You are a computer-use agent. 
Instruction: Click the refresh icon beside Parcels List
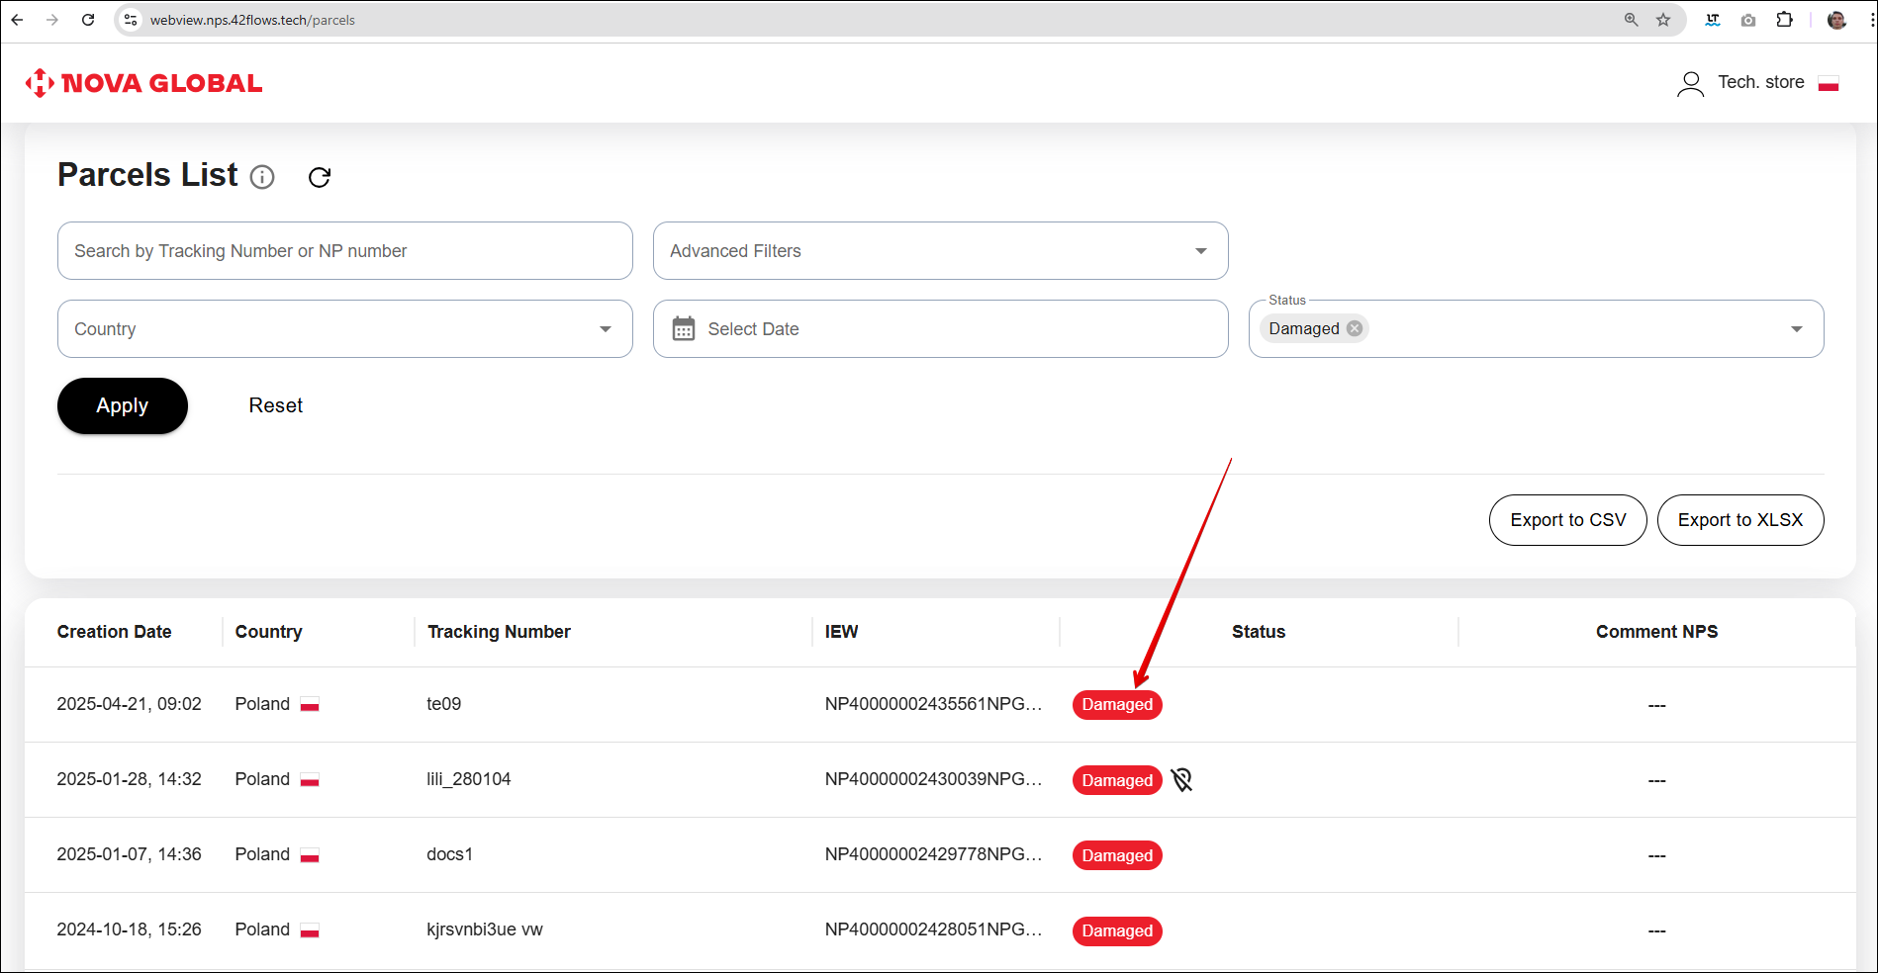pos(319,177)
